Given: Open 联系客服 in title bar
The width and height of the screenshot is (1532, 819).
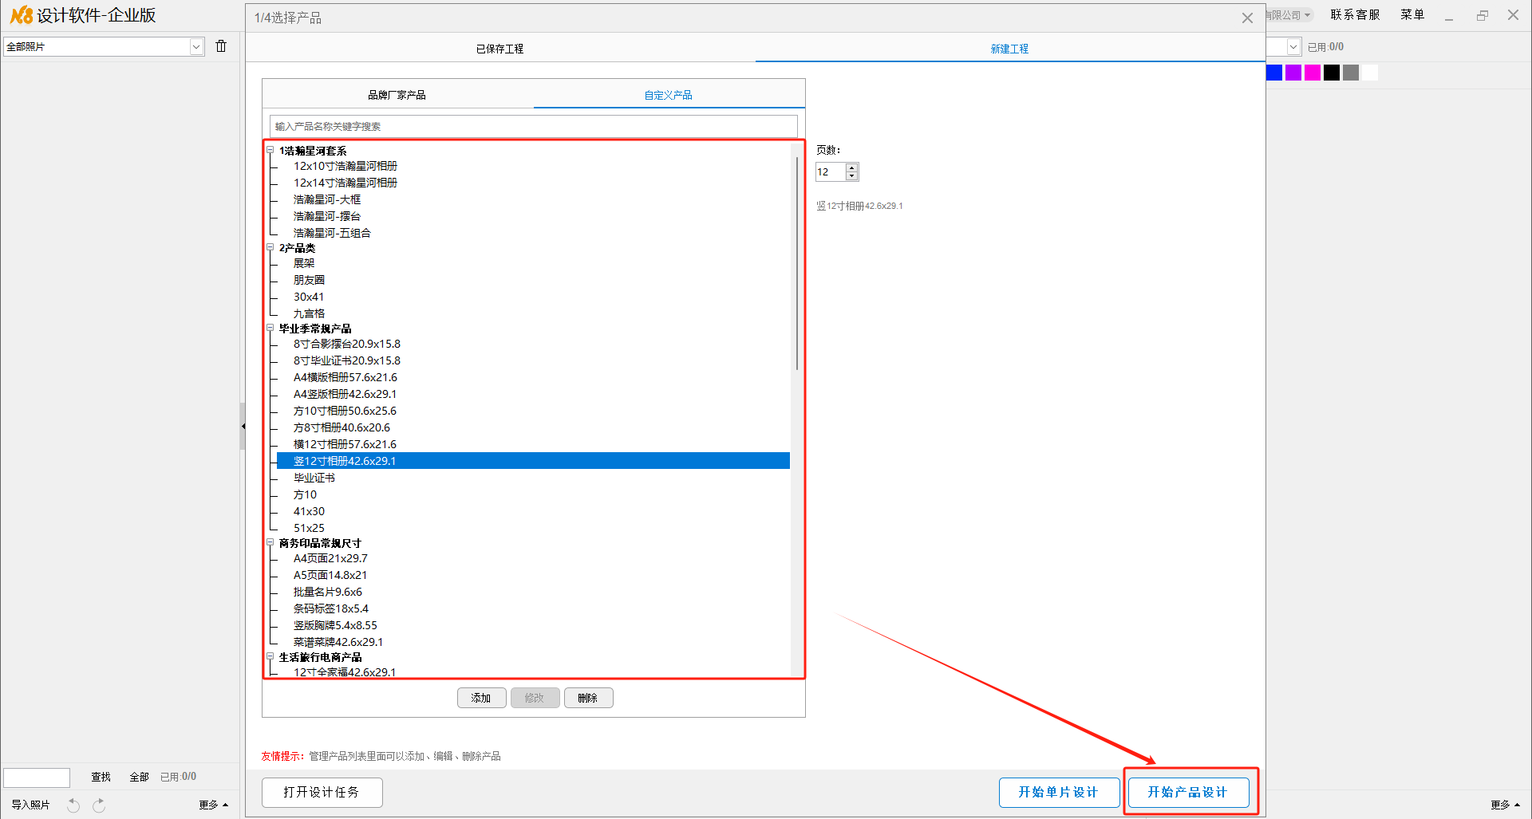Looking at the screenshot, I should coord(1355,14).
